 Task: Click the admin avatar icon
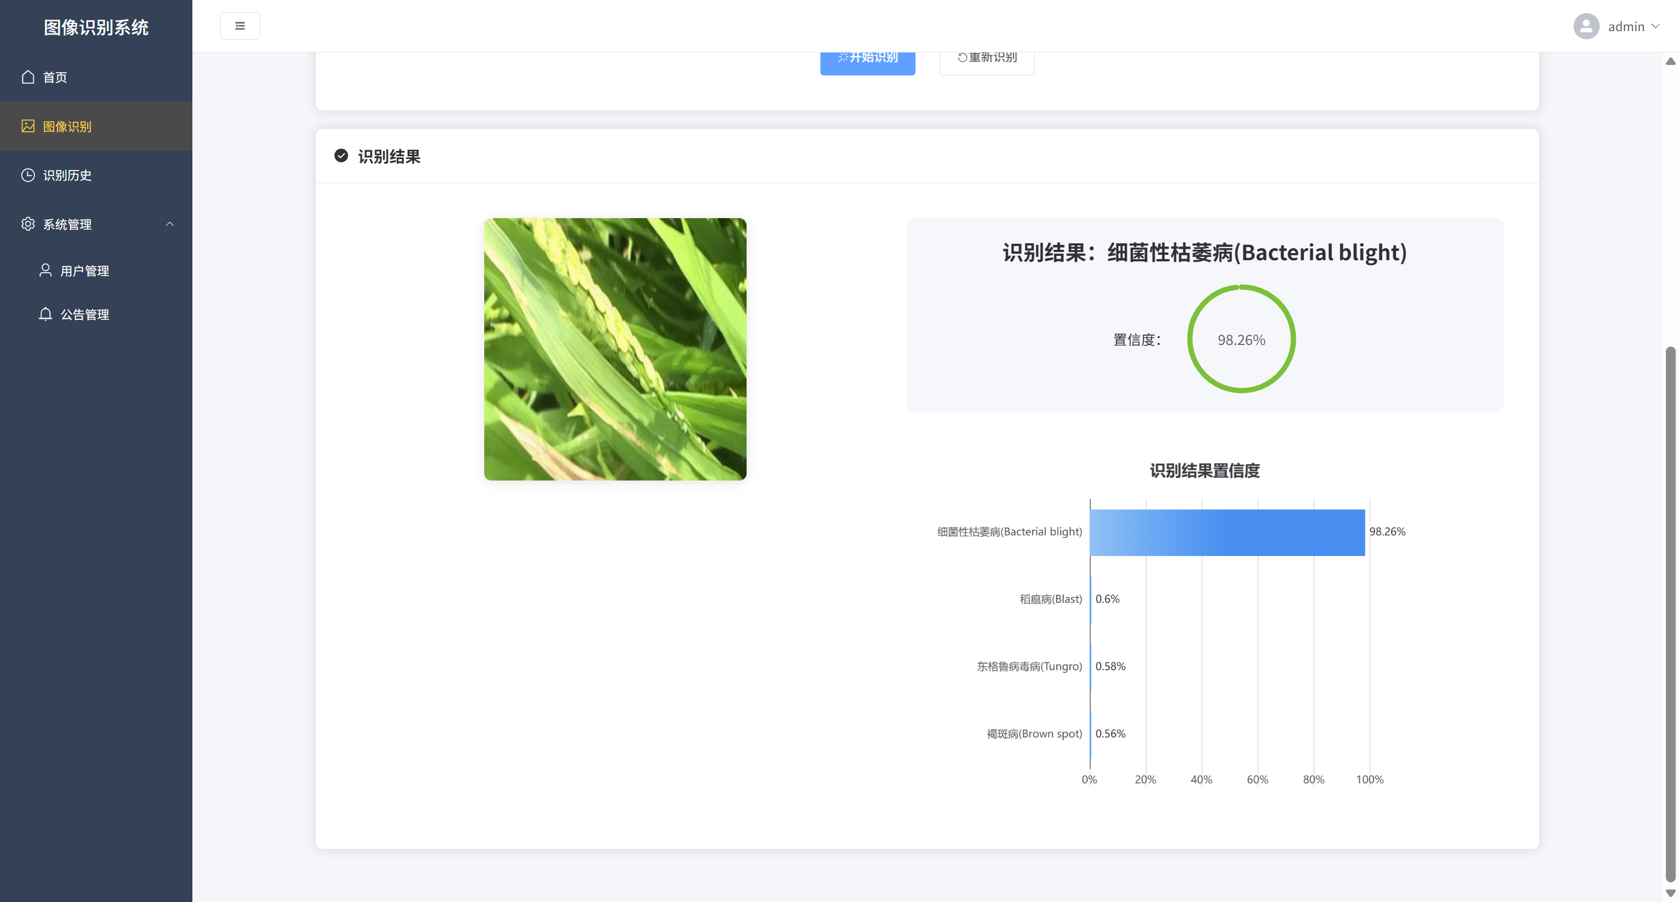1587,26
